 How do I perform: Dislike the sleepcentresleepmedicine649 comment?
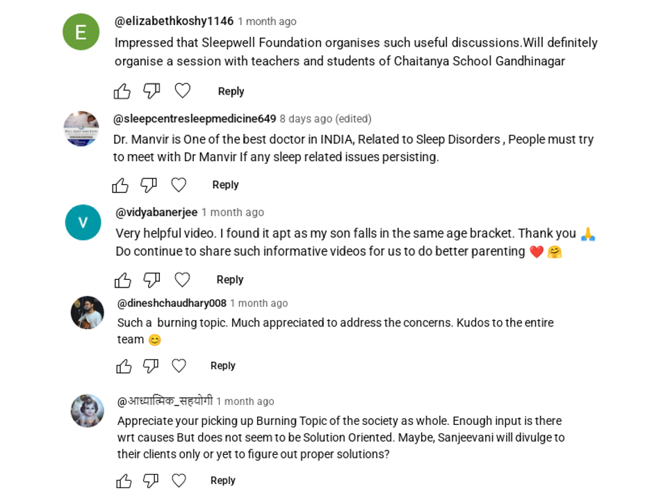pos(149,185)
